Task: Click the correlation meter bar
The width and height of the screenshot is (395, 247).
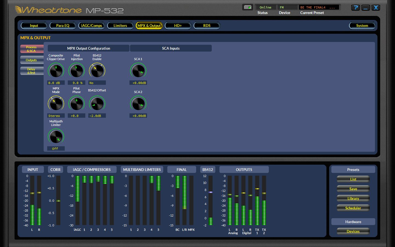Action: [x=58, y=200]
